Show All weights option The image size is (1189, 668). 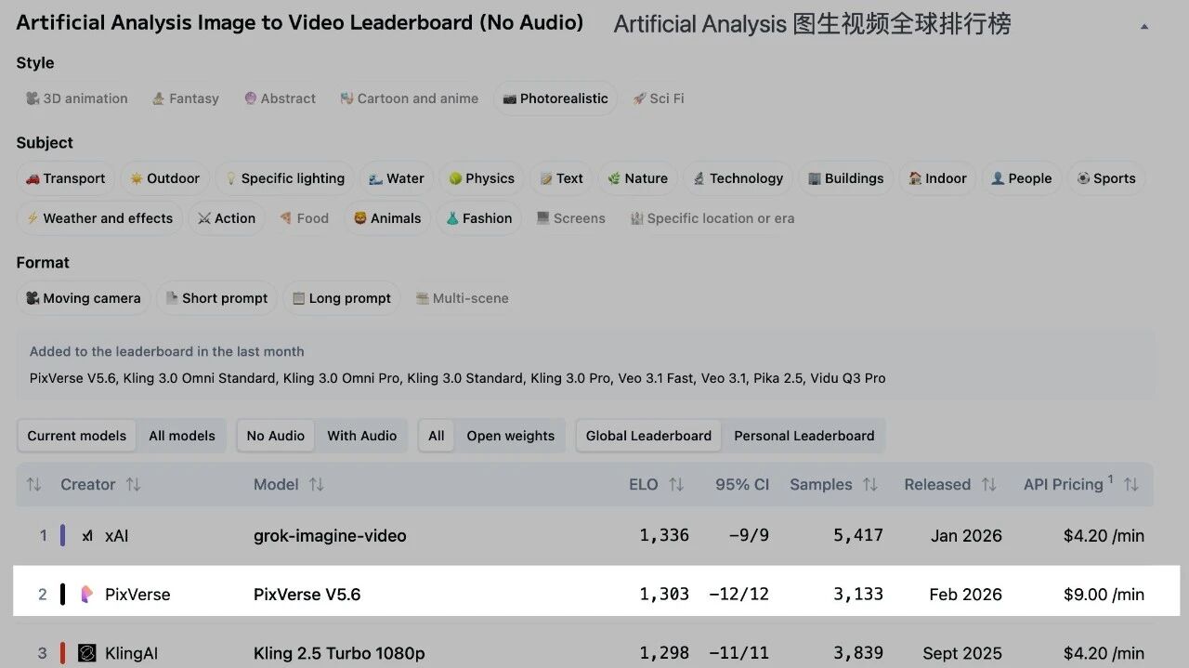[x=437, y=436]
